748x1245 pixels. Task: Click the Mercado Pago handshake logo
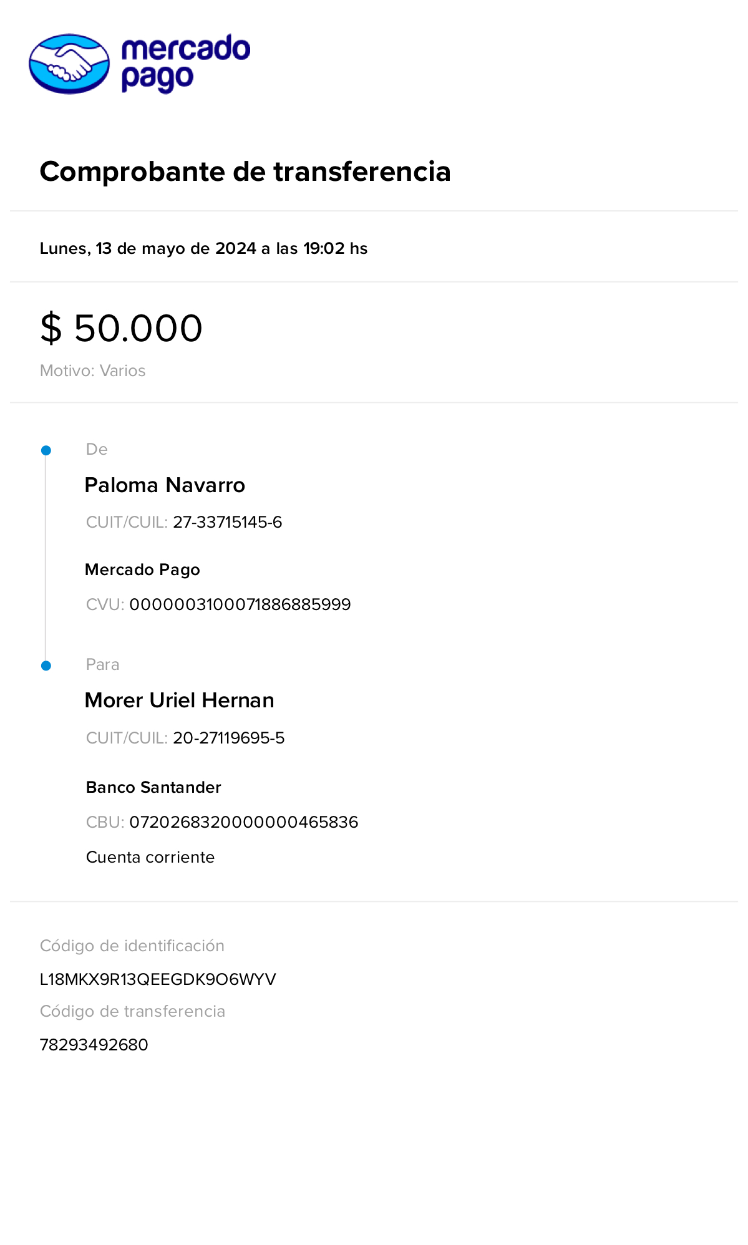pyautogui.click(x=69, y=64)
